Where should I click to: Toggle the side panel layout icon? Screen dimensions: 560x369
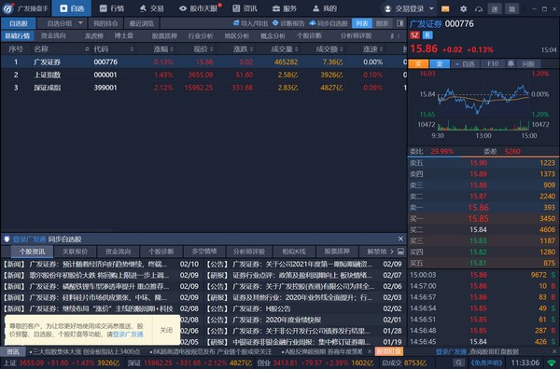click(x=400, y=23)
